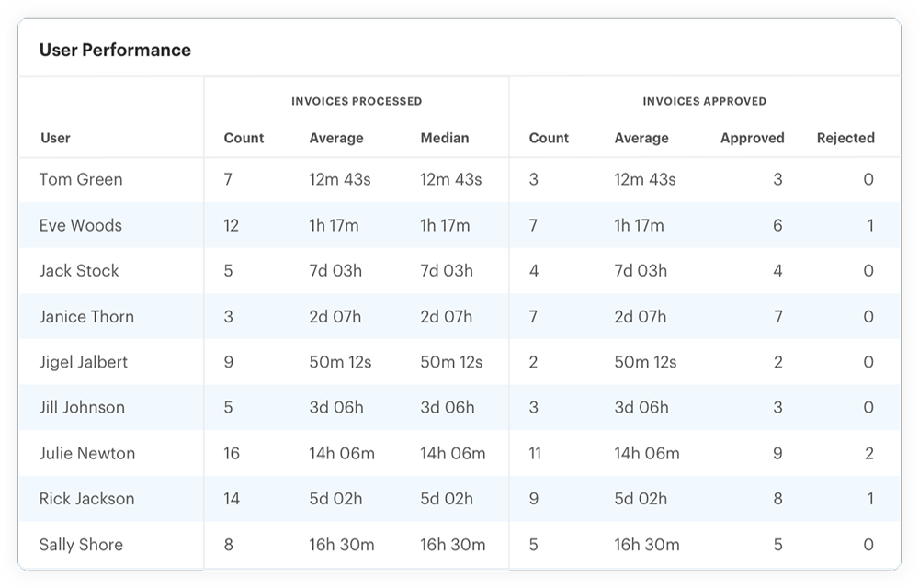Click the User Performance title
919x588 pixels.
(115, 50)
